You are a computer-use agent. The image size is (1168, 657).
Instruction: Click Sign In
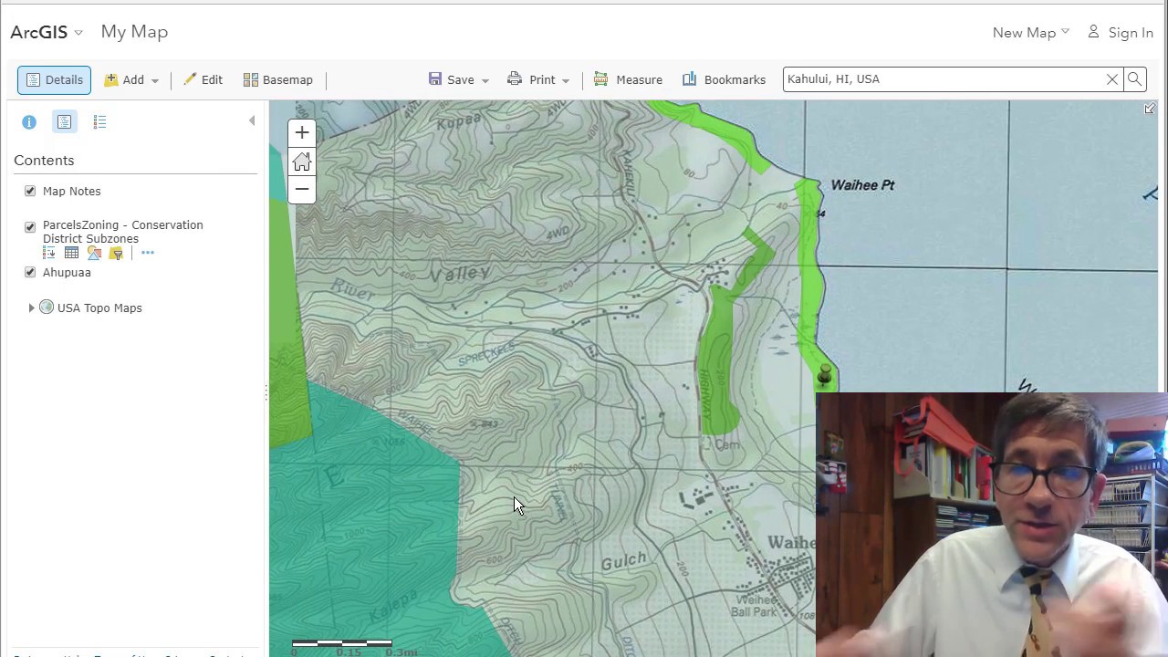1121,32
